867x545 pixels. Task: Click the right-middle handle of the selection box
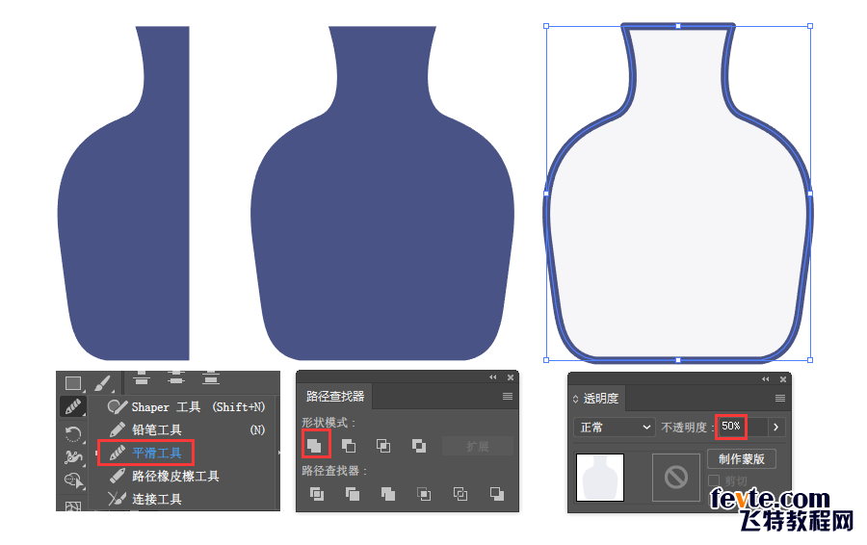tap(810, 194)
